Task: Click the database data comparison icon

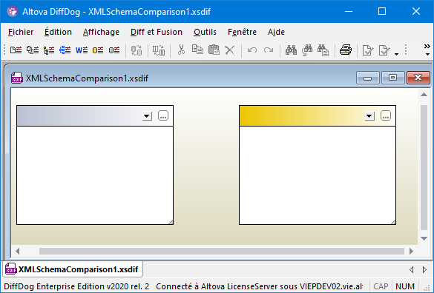Action: coord(98,50)
